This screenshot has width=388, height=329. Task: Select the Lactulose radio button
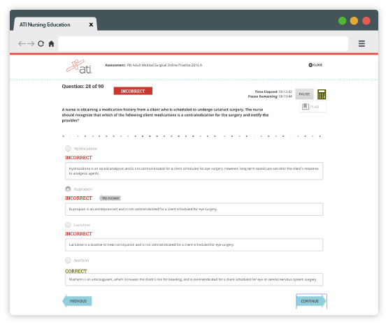point(68,225)
